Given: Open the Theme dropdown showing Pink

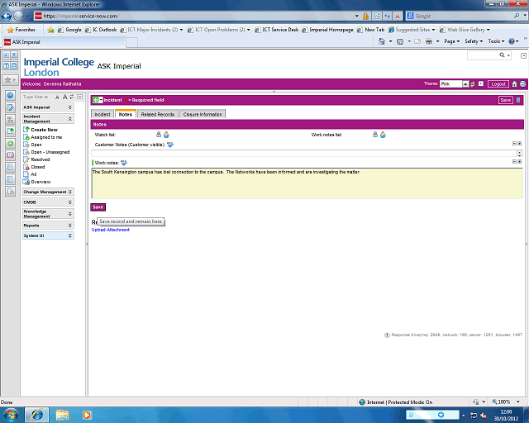Looking at the screenshot, I should coord(465,84).
